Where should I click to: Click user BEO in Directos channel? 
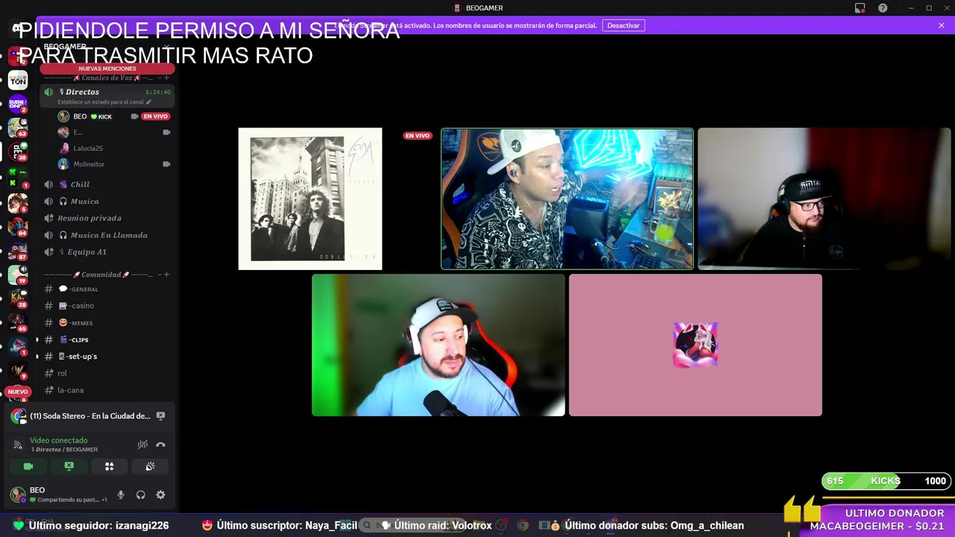[80, 116]
